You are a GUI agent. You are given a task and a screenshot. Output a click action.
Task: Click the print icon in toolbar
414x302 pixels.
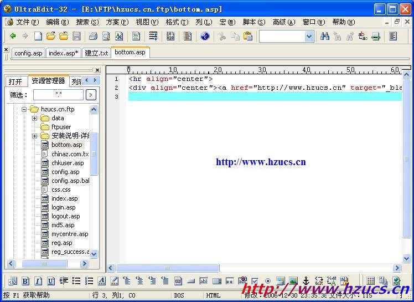(93, 36)
